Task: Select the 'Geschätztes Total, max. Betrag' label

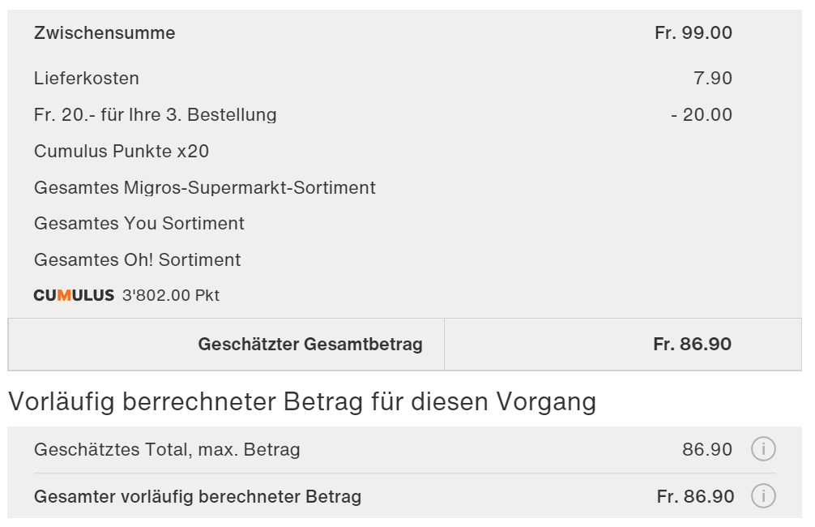Action: tap(167, 450)
